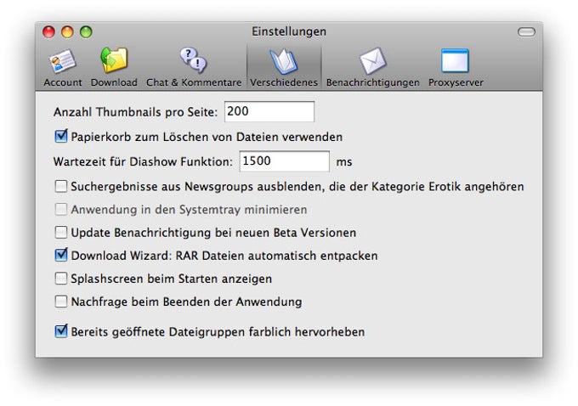Viewport: 578px width, 406px height.
Task: Click the 'ms' unit label
Action: coord(344,162)
